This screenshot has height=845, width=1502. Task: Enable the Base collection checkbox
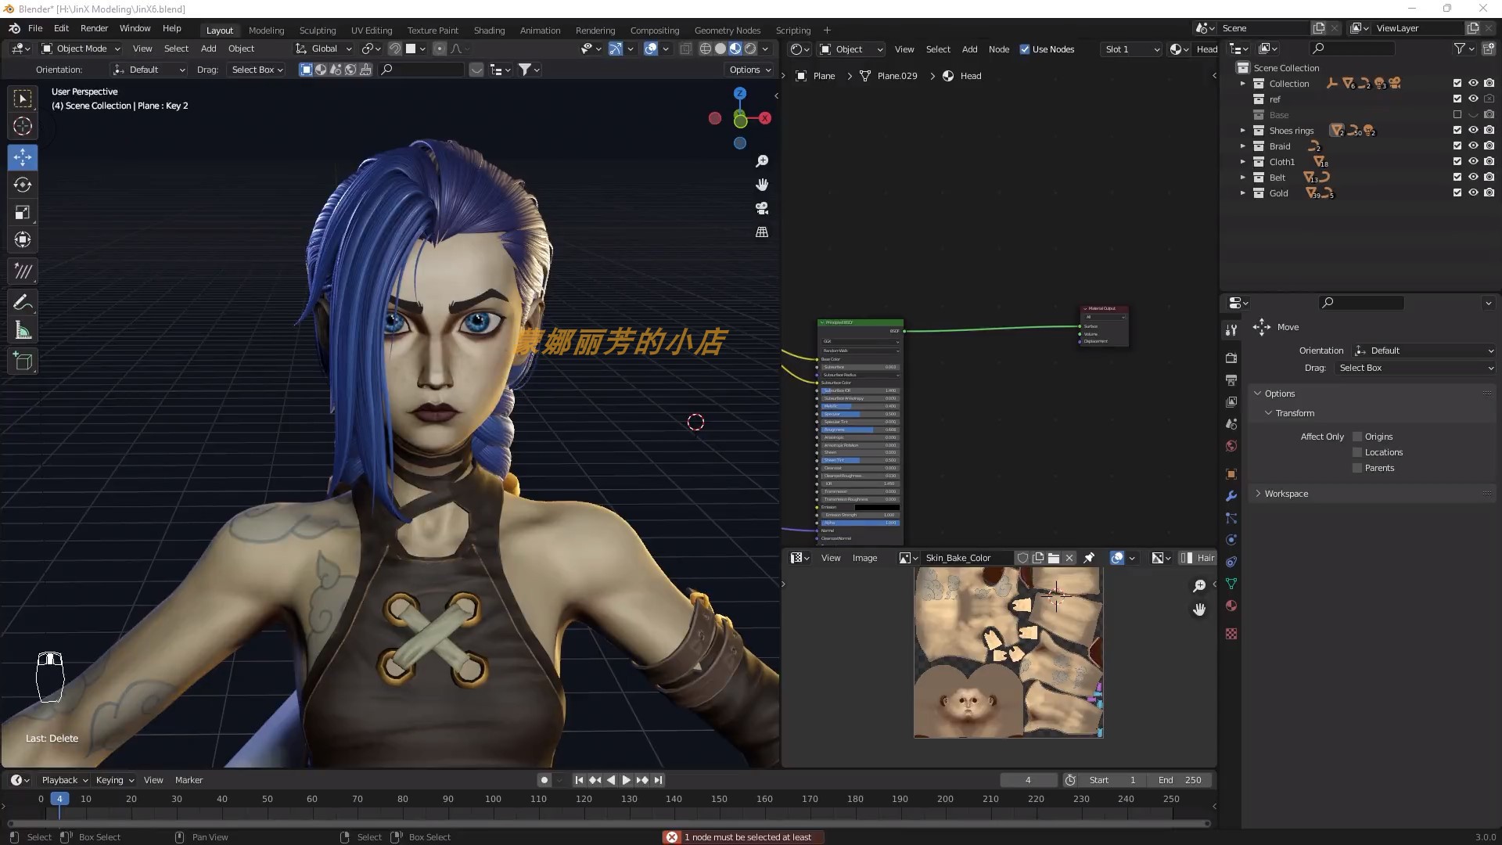click(1457, 115)
